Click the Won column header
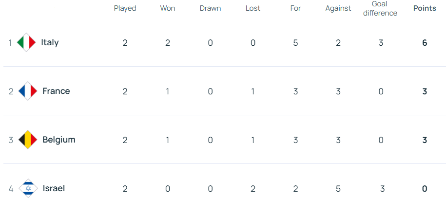This screenshot has width=446, height=198. 168,8
